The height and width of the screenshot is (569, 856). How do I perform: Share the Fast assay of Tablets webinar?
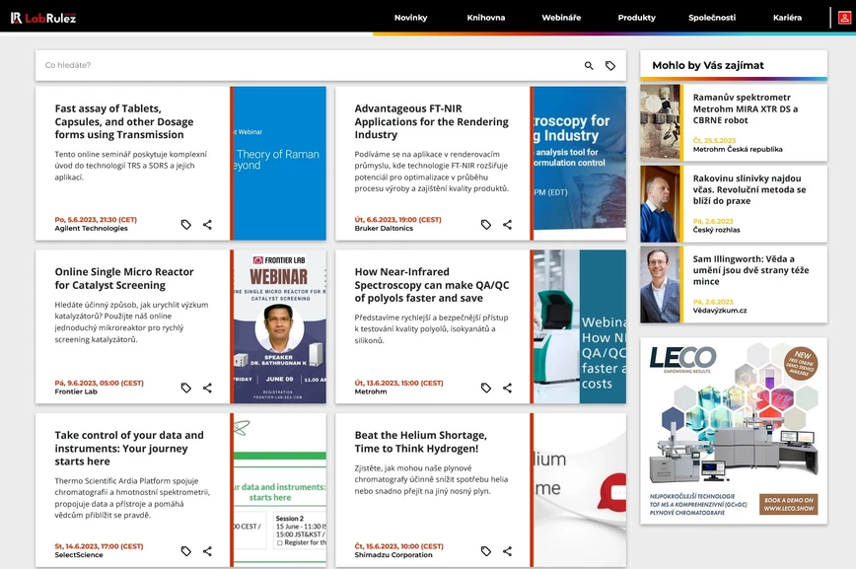point(207,224)
